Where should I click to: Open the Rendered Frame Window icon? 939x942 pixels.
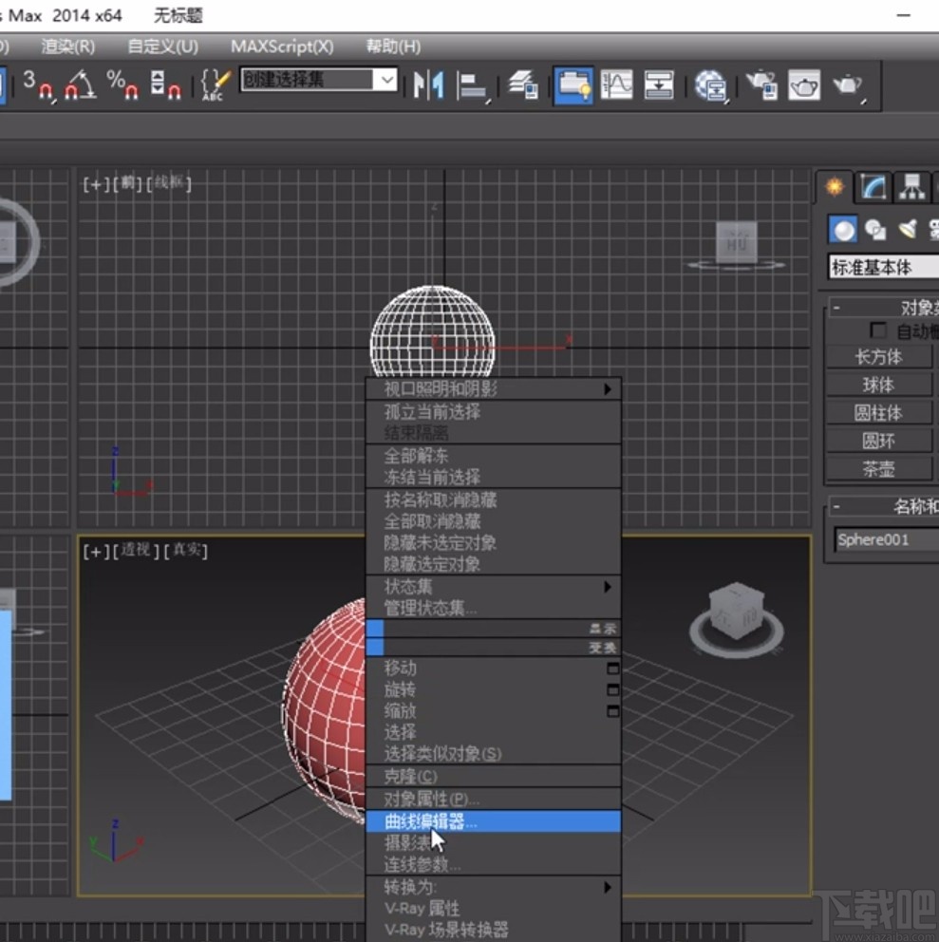click(x=804, y=85)
